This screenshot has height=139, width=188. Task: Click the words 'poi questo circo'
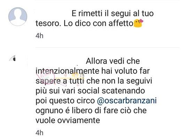(65, 101)
